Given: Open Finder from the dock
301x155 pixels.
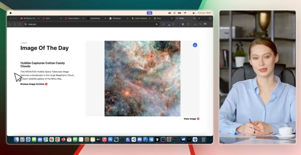Looking at the screenshot, I should tap(16, 140).
